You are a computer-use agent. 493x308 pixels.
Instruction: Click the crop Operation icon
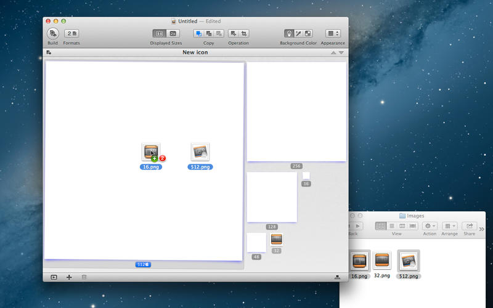click(244, 33)
